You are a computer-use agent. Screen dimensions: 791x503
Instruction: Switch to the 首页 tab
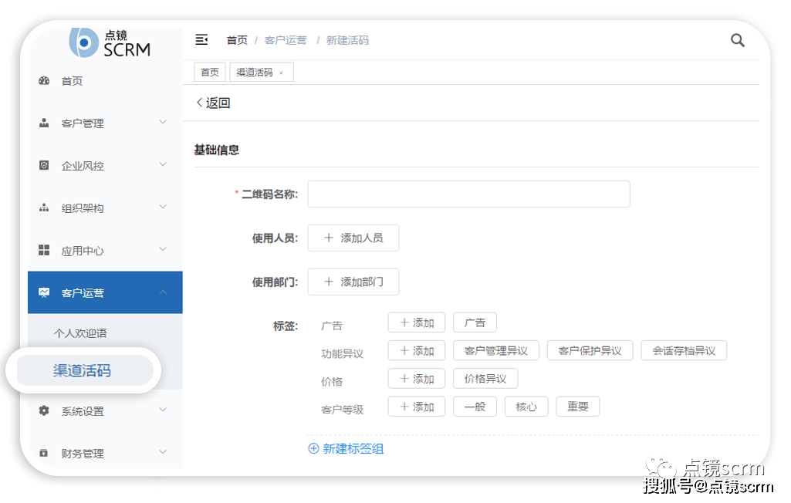(x=210, y=73)
